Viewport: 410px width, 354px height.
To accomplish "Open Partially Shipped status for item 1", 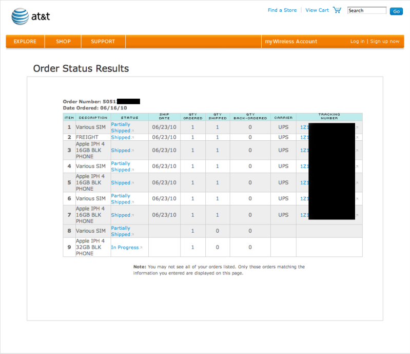I will pyautogui.click(x=121, y=127).
